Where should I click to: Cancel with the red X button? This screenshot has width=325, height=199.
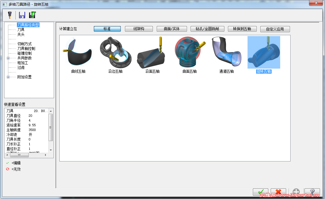tap(278, 192)
